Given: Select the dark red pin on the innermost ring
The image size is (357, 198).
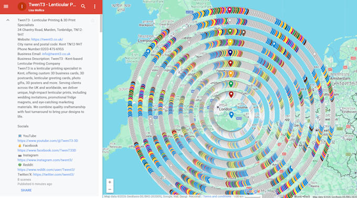Looking at the screenshot, I should click(x=231, y=95).
